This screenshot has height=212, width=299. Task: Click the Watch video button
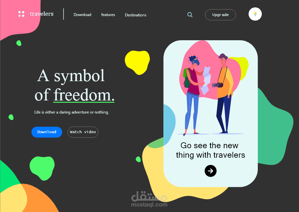pos(83,132)
